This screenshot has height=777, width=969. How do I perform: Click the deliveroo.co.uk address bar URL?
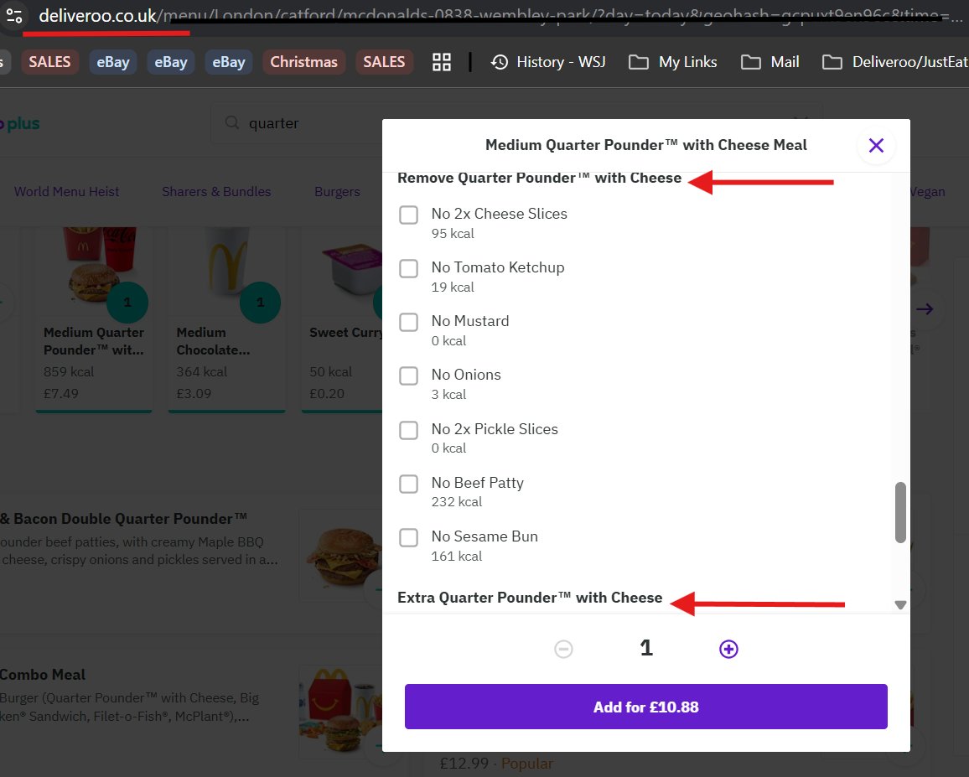[x=97, y=15]
